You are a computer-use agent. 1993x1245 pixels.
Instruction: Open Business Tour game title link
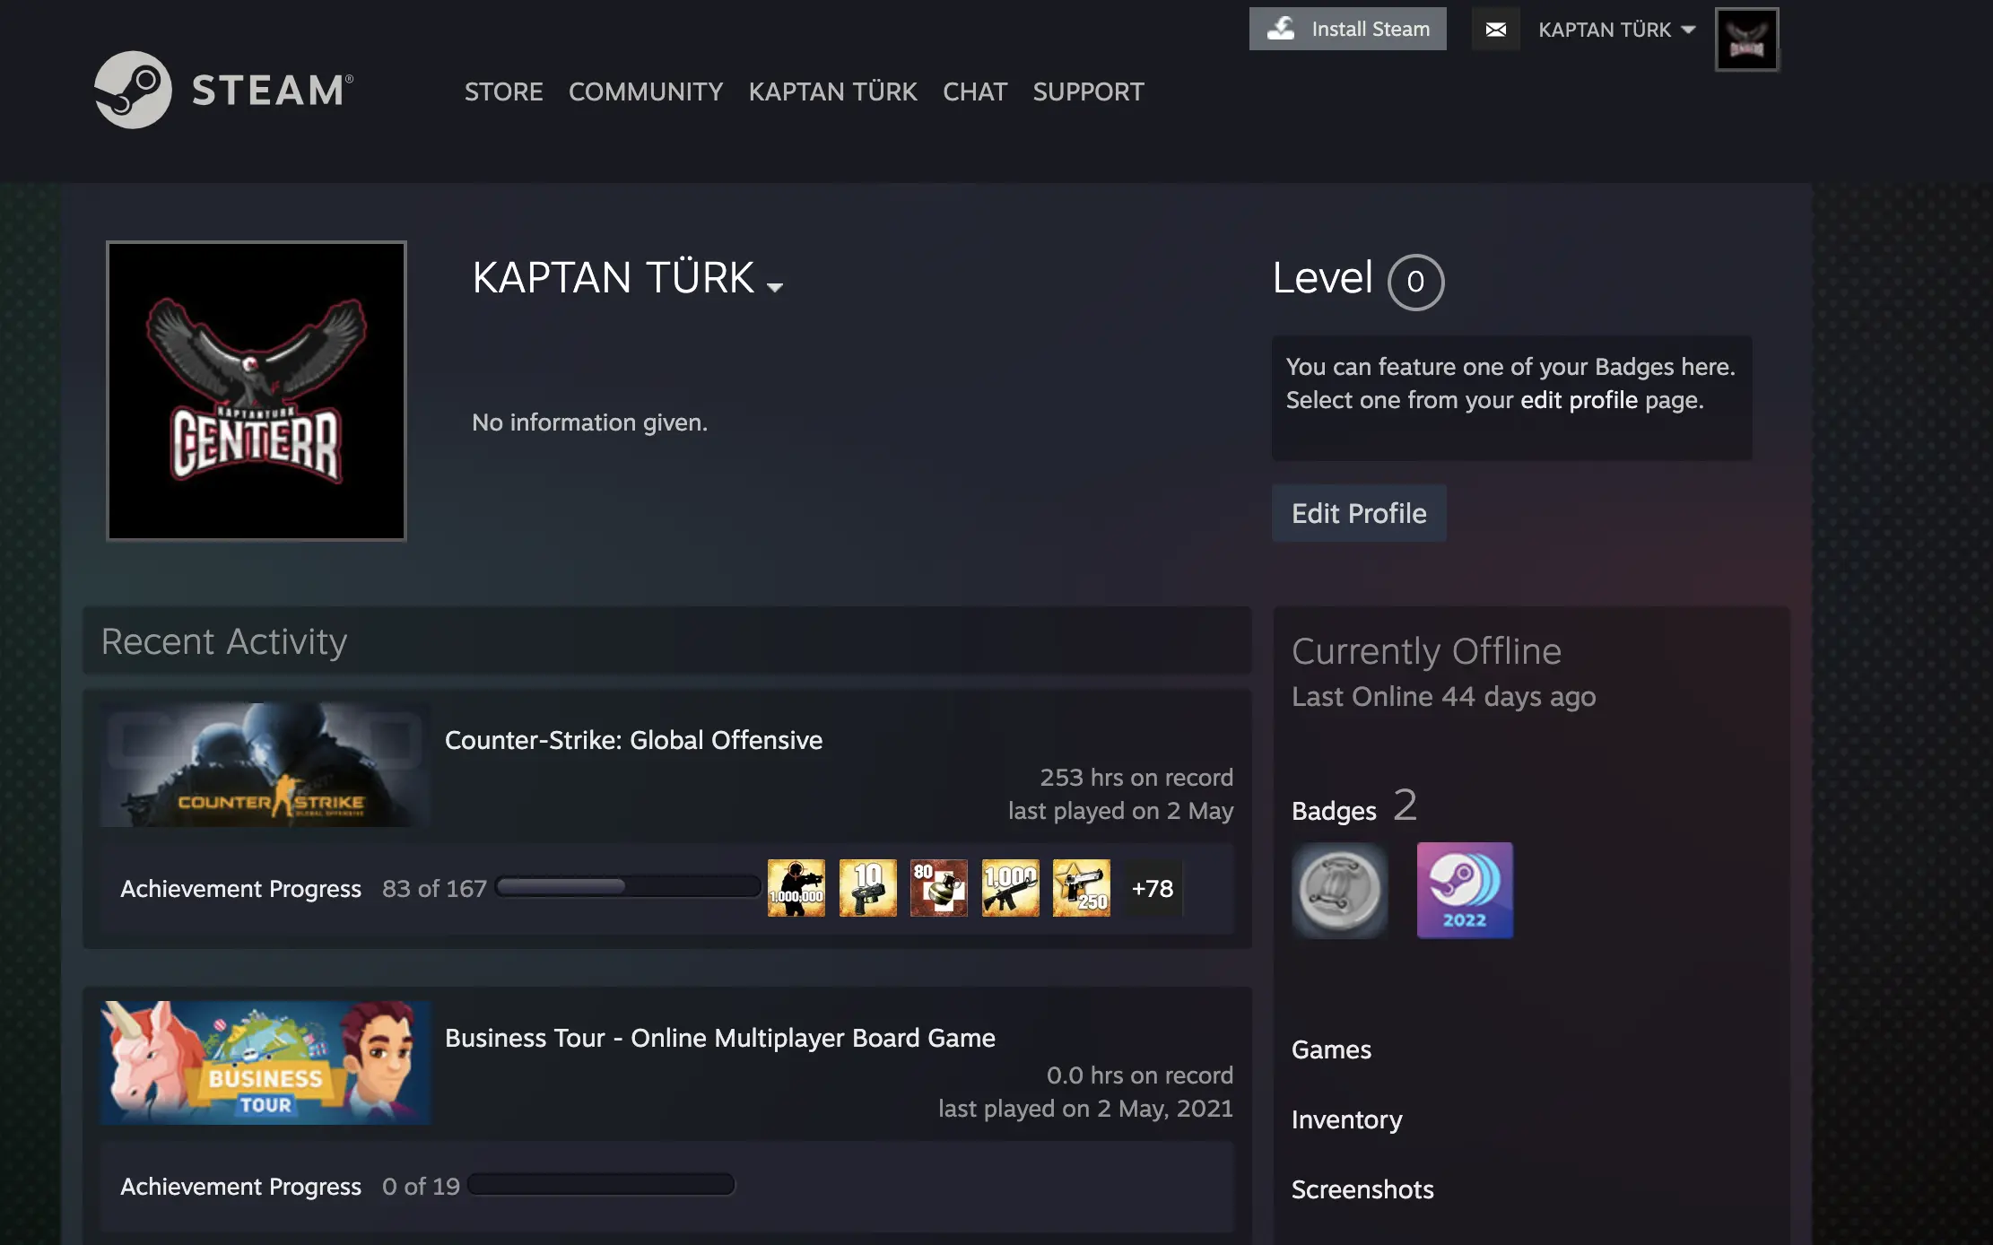click(x=720, y=1038)
